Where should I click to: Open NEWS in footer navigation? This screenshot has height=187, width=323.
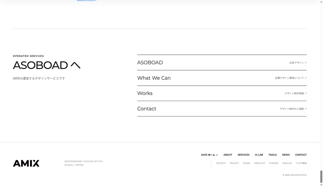point(286,155)
